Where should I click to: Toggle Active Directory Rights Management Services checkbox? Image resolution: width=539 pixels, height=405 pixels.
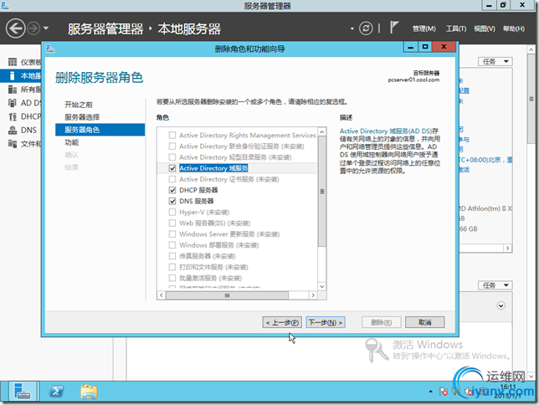172,135
